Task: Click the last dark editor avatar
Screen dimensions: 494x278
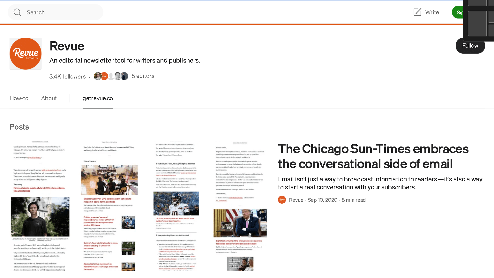Action: pyautogui.click(x=125, y=76)
